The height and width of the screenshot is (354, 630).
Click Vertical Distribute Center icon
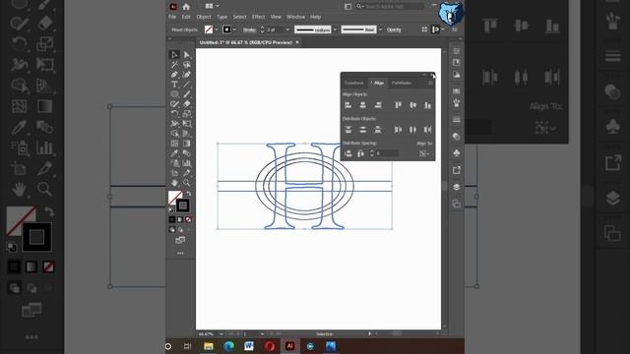point(363,129)
